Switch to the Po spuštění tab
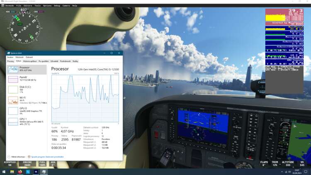The width and height of the screenshot is (311, 175). (x=44, y=61)
